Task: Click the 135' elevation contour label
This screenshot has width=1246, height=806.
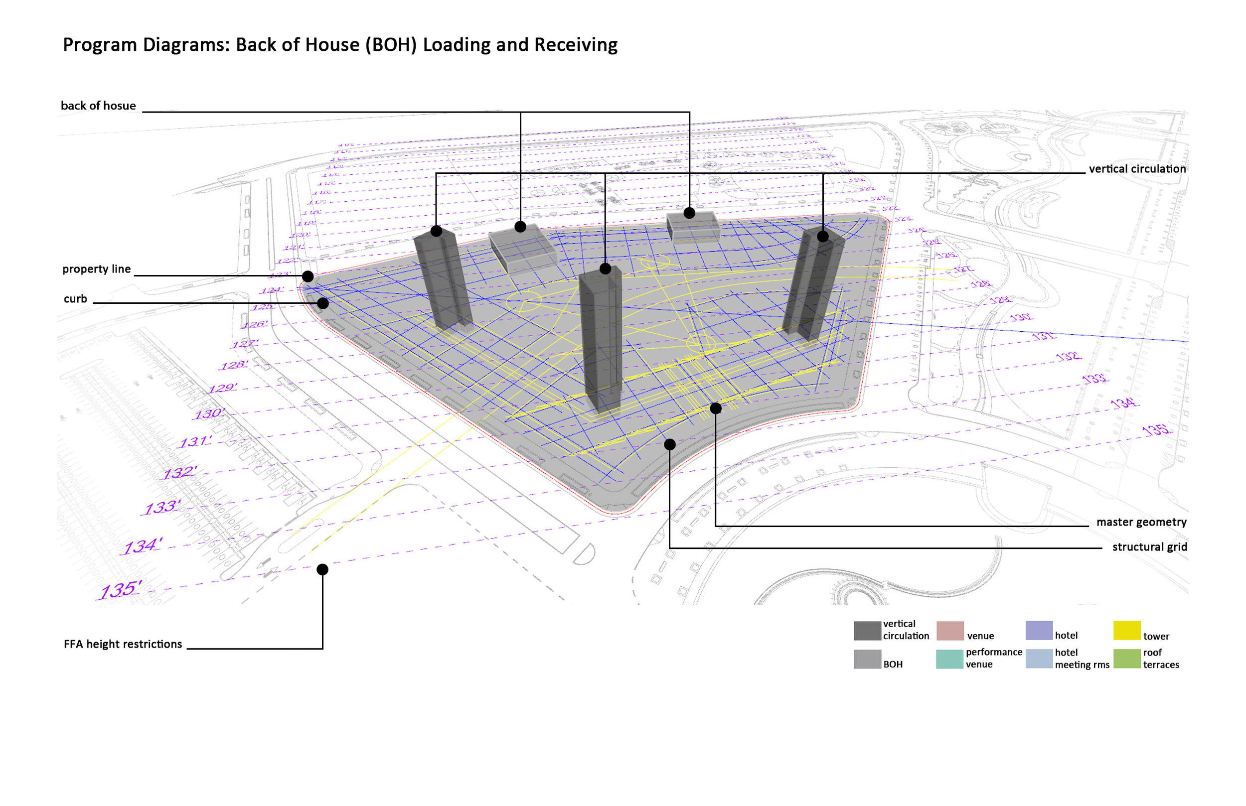Action: (122, 589)
